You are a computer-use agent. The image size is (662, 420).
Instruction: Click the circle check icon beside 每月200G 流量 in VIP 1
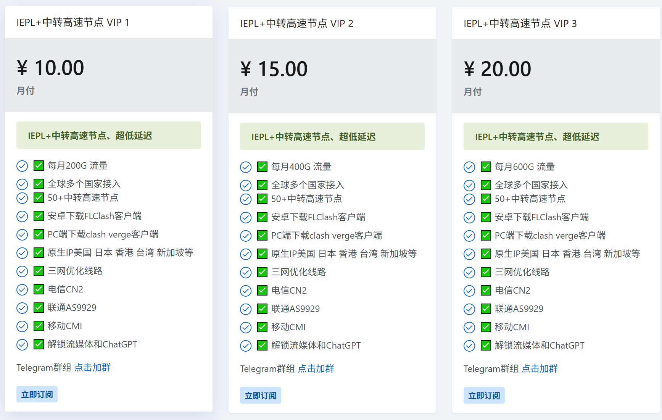point(22,166)
